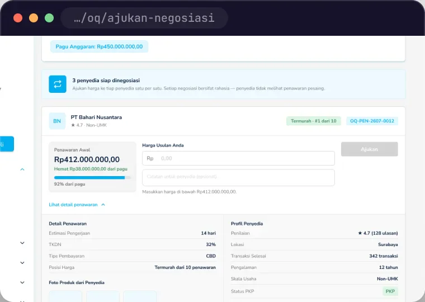Click the Rp412.000.000,00 initial offer amount
This screenshot has height=302, width=425.
87,159
